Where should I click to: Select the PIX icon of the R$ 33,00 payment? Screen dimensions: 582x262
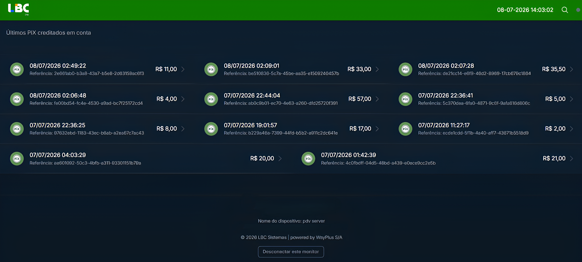[211, 69]
